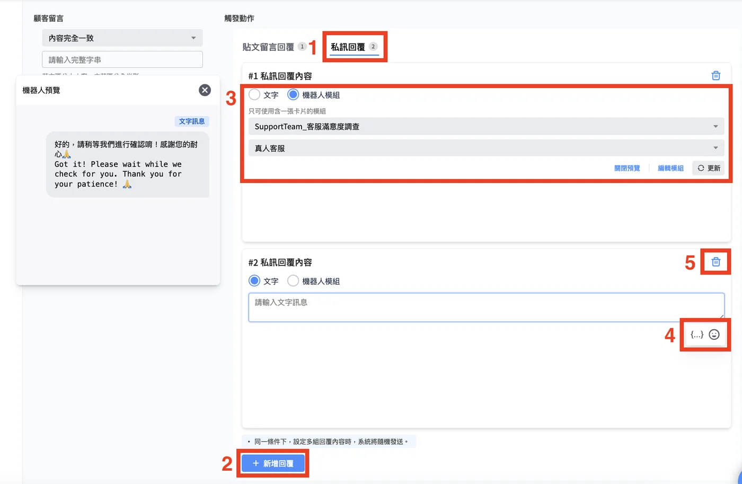
Task: Close the 機器人預覽 preview panel
Action: pyautogui.click(x=205, y=90)
